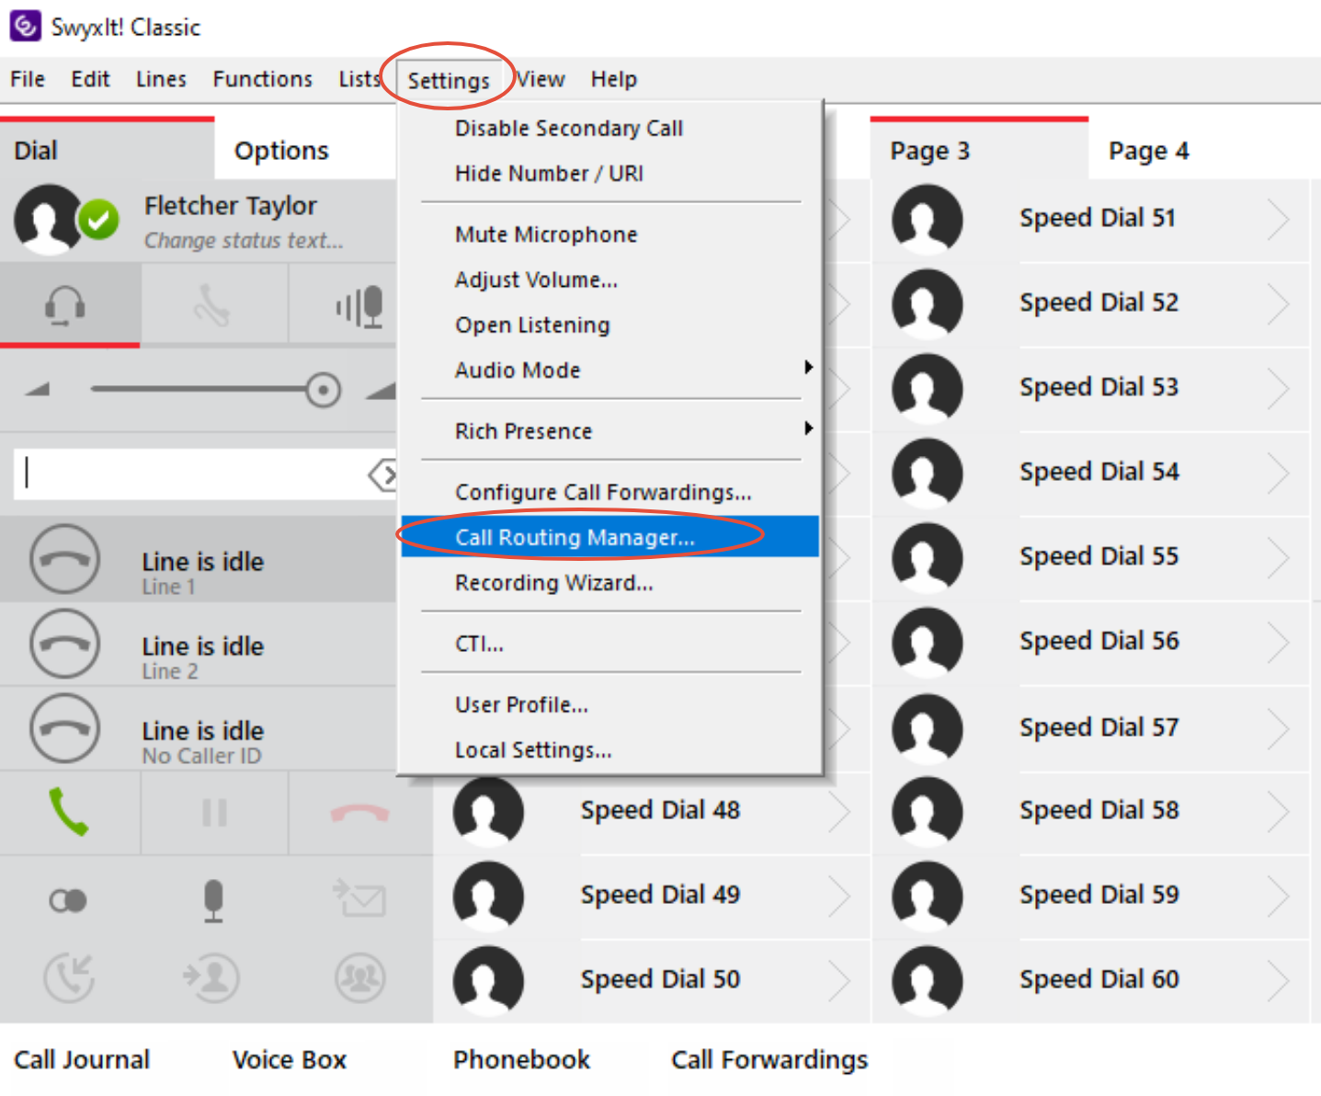Viewport: 1321px width, 1096px height.
Task: Click the Line 2 handset icon
Action: pyautogui.click(x=64, y=645)
